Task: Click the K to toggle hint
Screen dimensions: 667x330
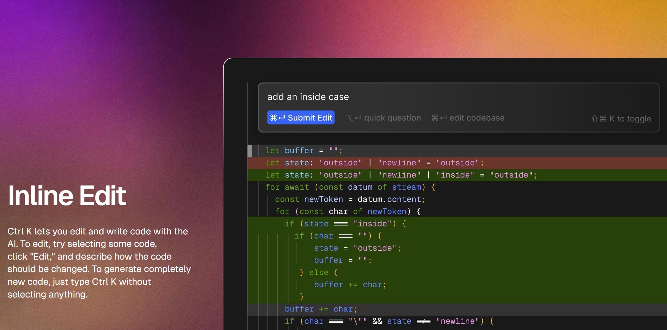Action: (x=630, y=119)
